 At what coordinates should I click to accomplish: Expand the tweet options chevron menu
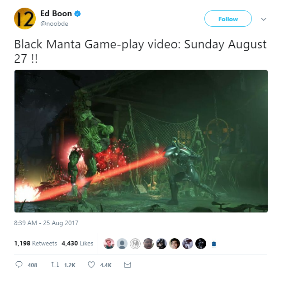[x=264, y=19]
